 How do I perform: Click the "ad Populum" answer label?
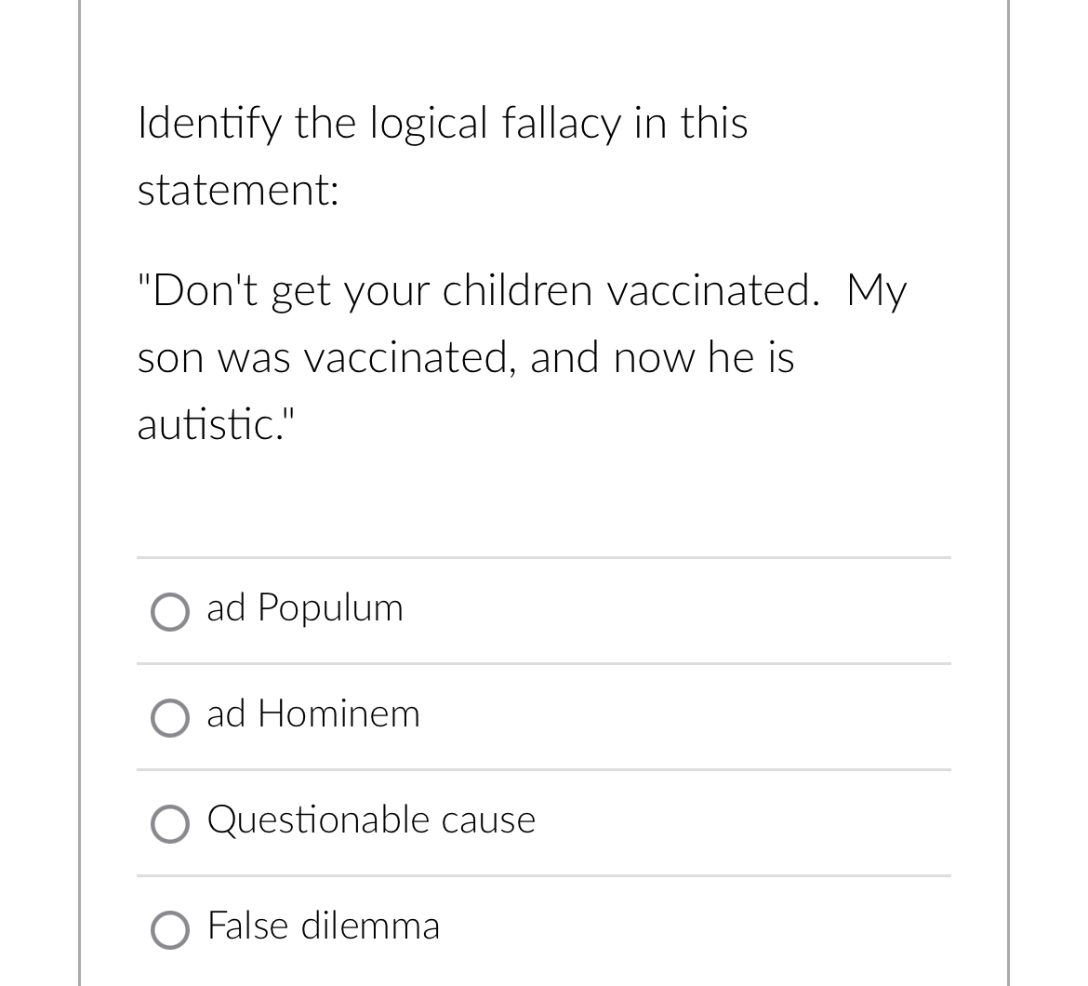click(305, 608)
